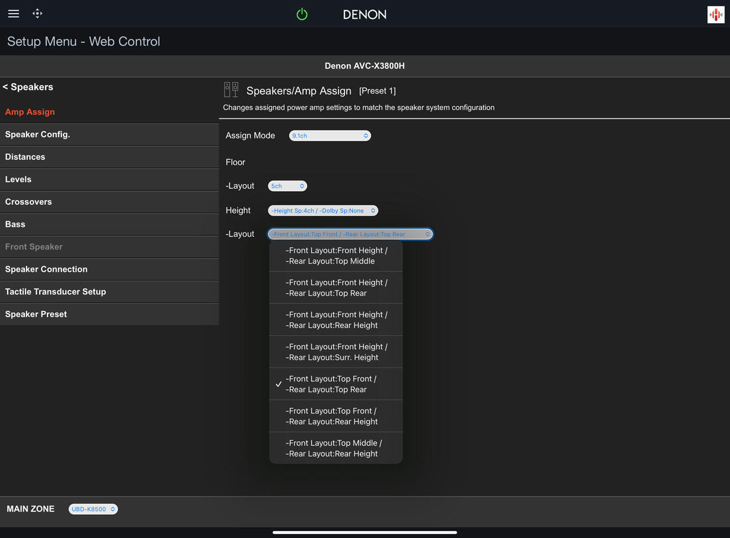Screen dimensions: 730x538
Task: Expand the Height speaker dropdown
Action: coord(323,210)
